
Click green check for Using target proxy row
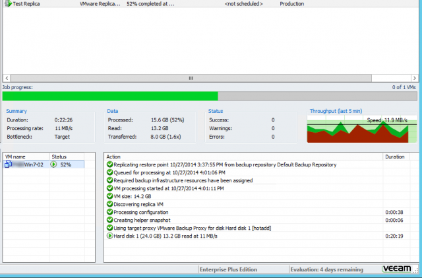pos(109,228)
